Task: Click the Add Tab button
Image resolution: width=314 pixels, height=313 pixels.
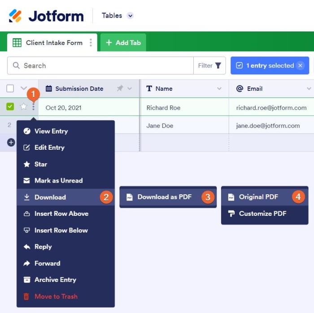Action: [123, 43]
